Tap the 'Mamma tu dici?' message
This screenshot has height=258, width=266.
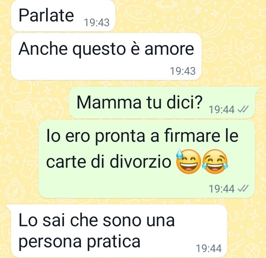click(x=164, y=103)
